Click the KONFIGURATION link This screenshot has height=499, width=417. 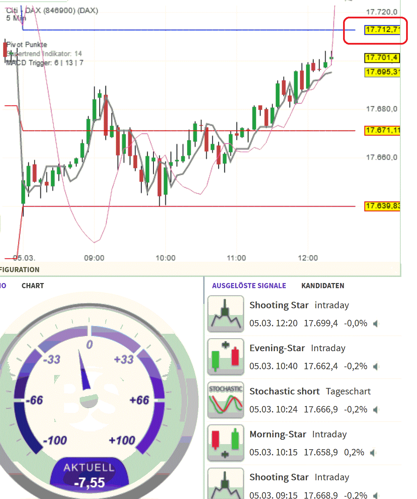tap(19, 269)
